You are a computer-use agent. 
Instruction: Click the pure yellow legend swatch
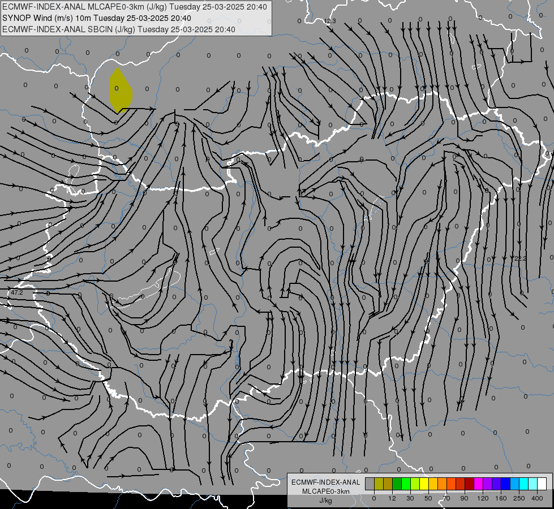coord(424,484)
